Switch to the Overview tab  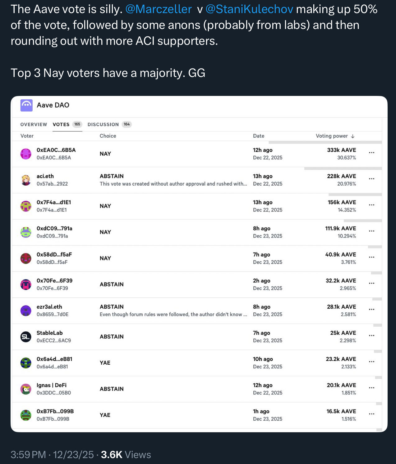(x=34, y=124)
